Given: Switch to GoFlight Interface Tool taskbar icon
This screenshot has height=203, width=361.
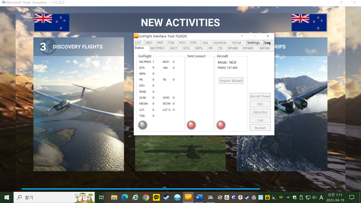Looking at the screenshot, I should pyautogui.click(x=188, y=198).
